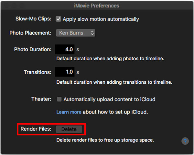Viewport: 194px width, 155px height.
Task: Click the Photo Duration label
Action: (x=33, y=49)
